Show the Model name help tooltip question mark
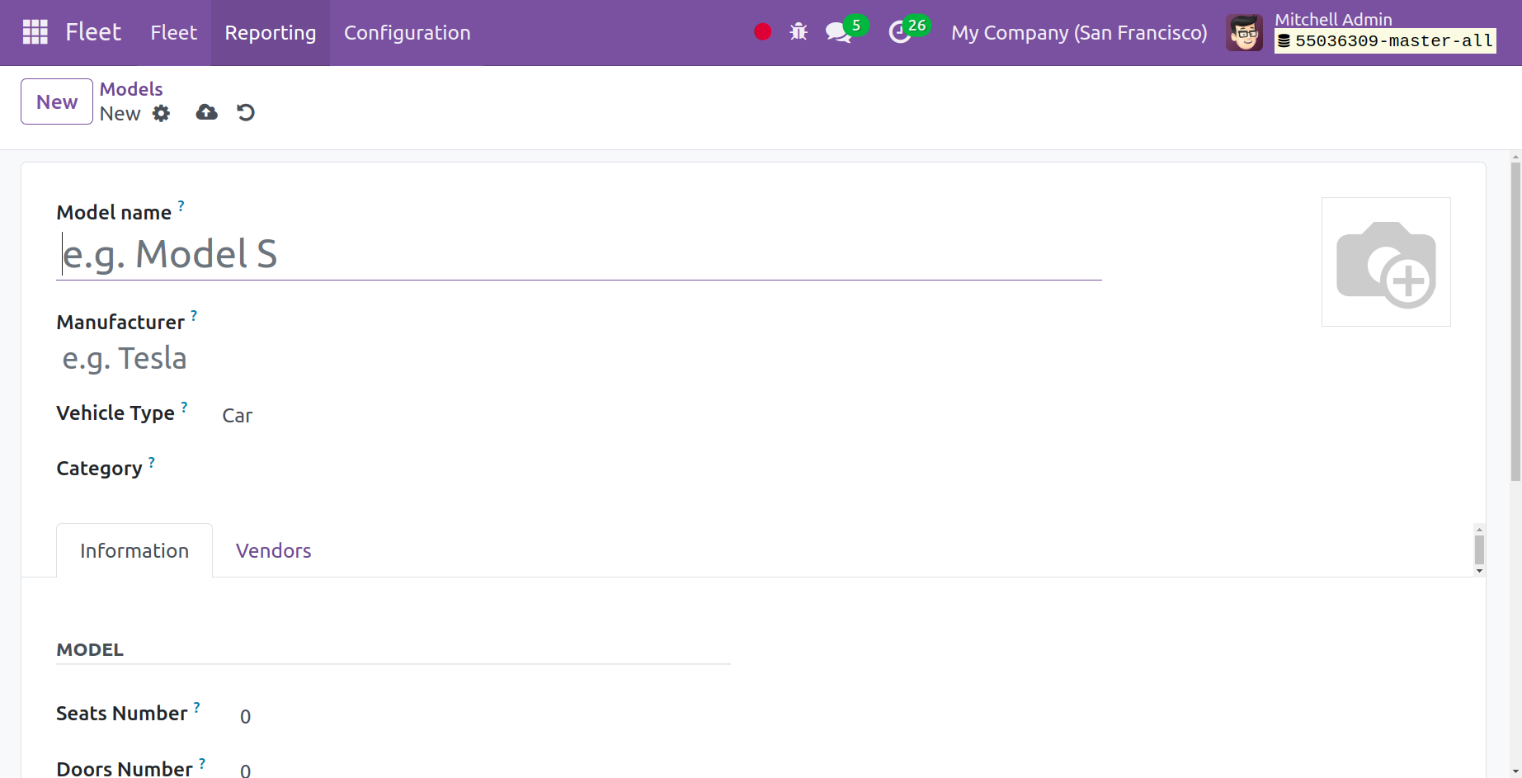This screenshot has width=1522, height=778. pyautogui.click(x=181, y=205)
